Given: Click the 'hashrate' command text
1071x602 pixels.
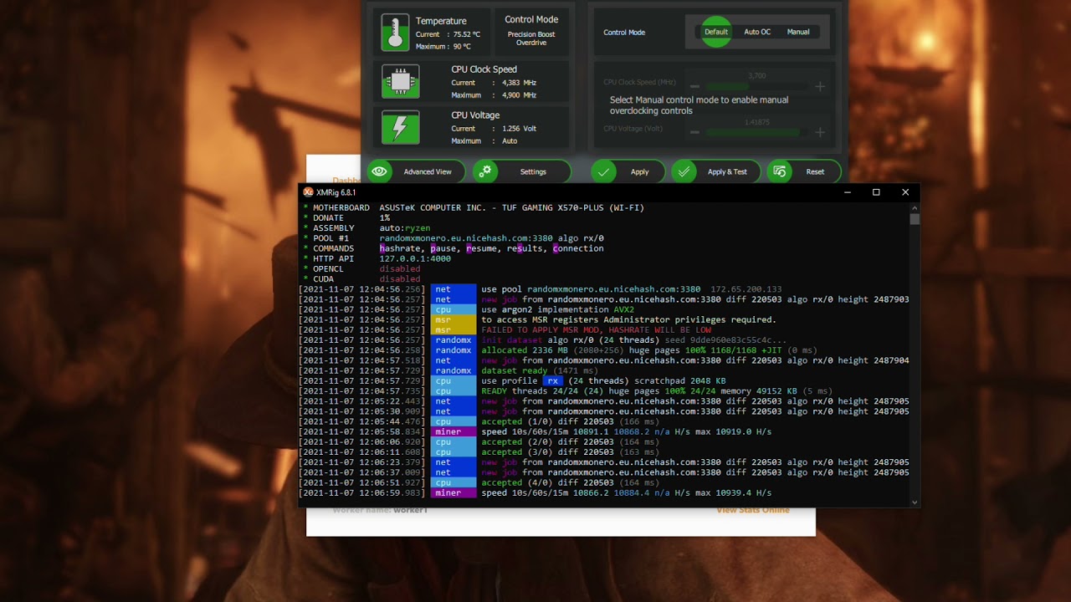Looking at the screenshot, I should coord(402,248).
